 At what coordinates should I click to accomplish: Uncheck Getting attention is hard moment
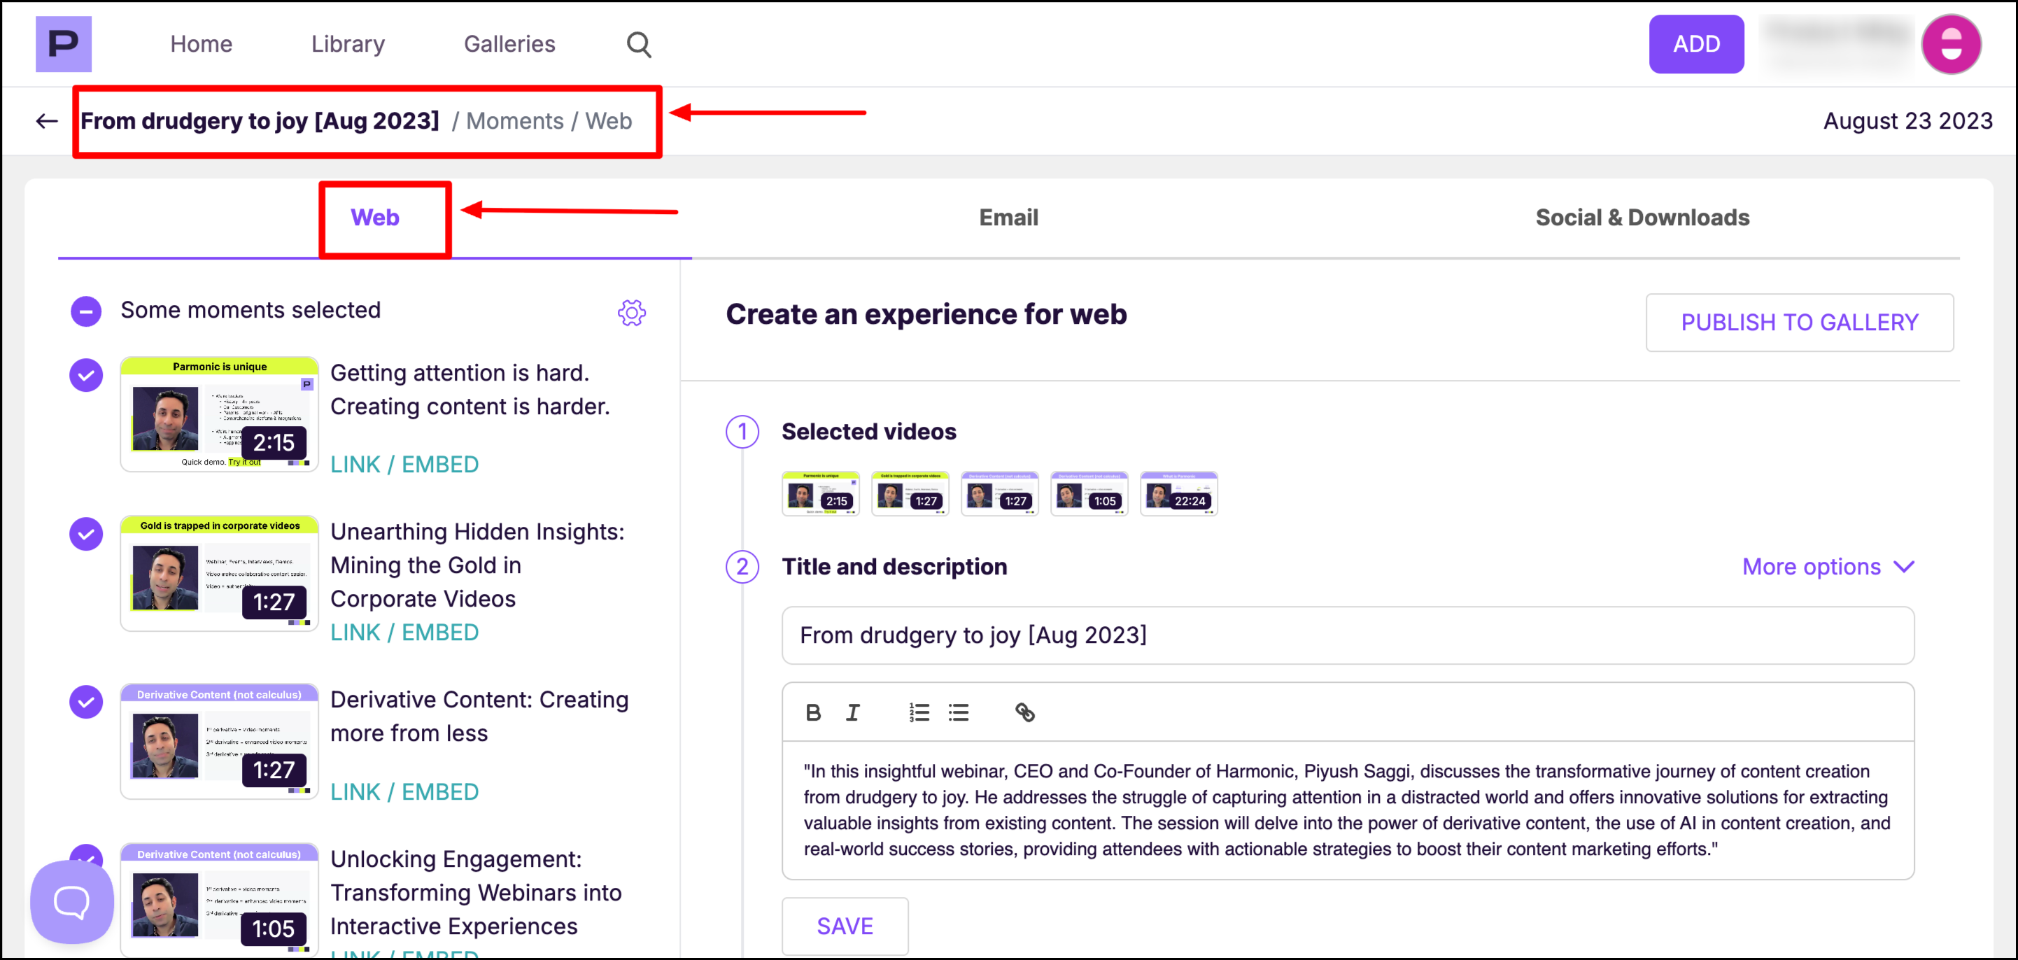(86, 374)
